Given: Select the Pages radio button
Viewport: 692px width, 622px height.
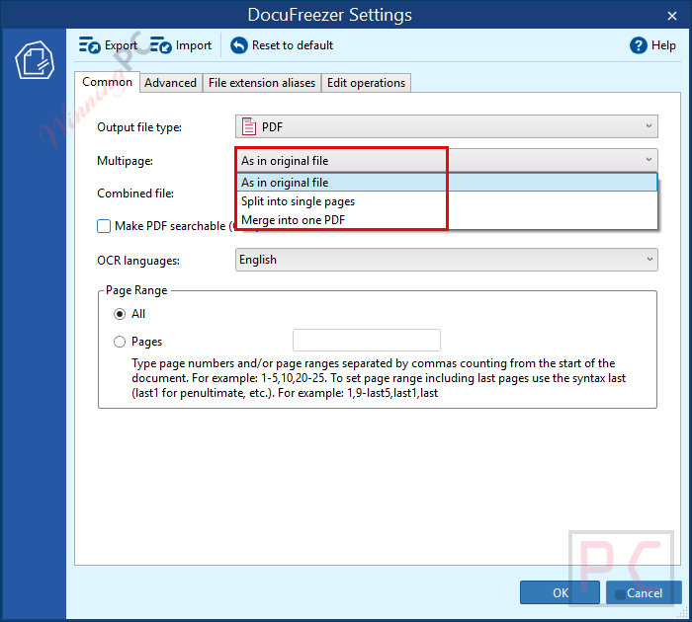Looking at the screenshot, I should tap(120, 342).
